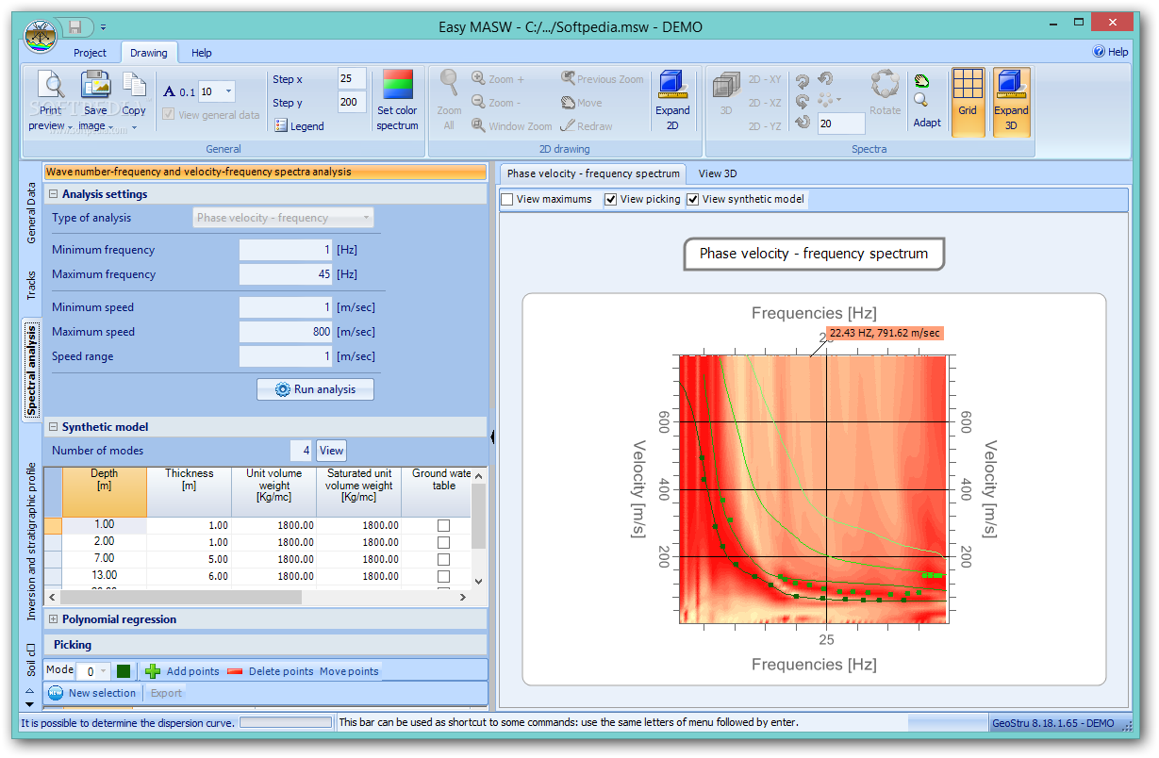Click the green plus Add points icon
This screenshot has height=758, width=1159.
point(153,671)
